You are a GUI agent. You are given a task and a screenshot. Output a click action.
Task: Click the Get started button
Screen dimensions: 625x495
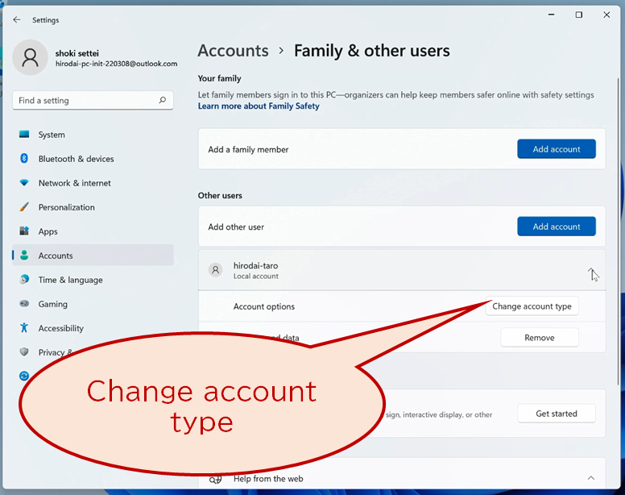click(x=557, y=414)
